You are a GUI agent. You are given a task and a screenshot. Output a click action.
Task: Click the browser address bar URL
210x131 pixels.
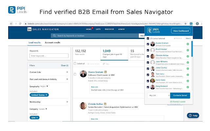click(x=105, y=24)
